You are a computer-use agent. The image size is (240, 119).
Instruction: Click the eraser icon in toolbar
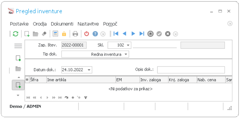pos(44,34)
